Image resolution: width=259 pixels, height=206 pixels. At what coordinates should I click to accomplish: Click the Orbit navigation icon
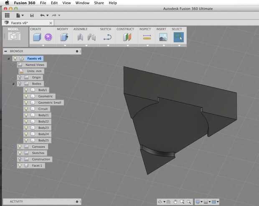(160, 202)
